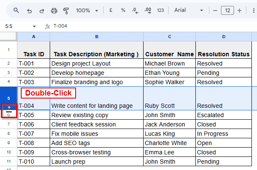Open the three-dot more options menu

[x=252, y=10]
